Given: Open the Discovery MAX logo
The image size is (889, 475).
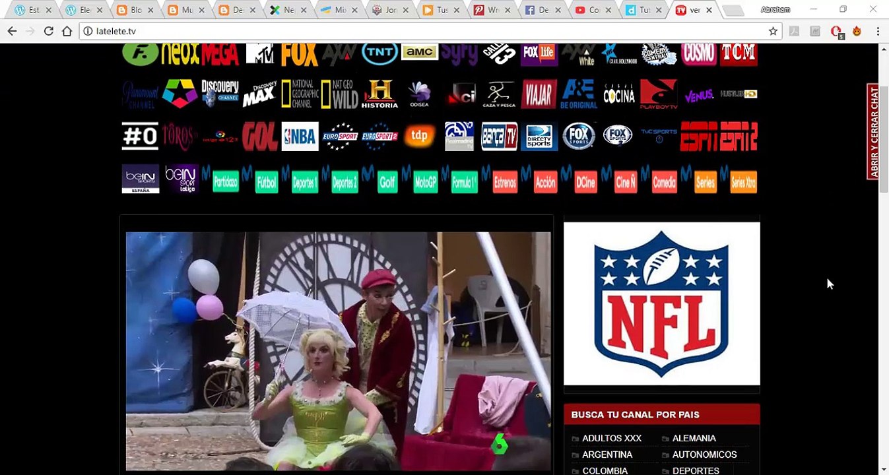Looking at the screenshot, I should pyautogui.click(x=259, y=94).
